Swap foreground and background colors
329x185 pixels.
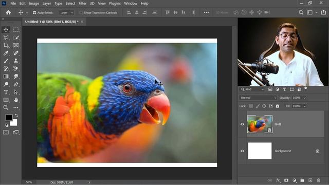click(x=16, y=115)
